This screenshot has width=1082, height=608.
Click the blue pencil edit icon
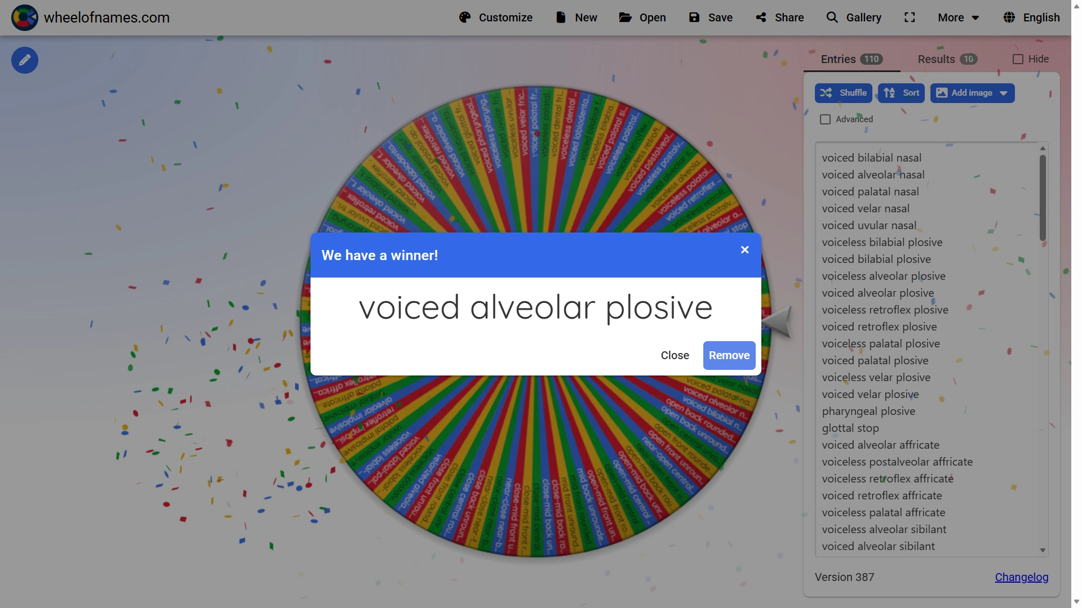point(25,60)
